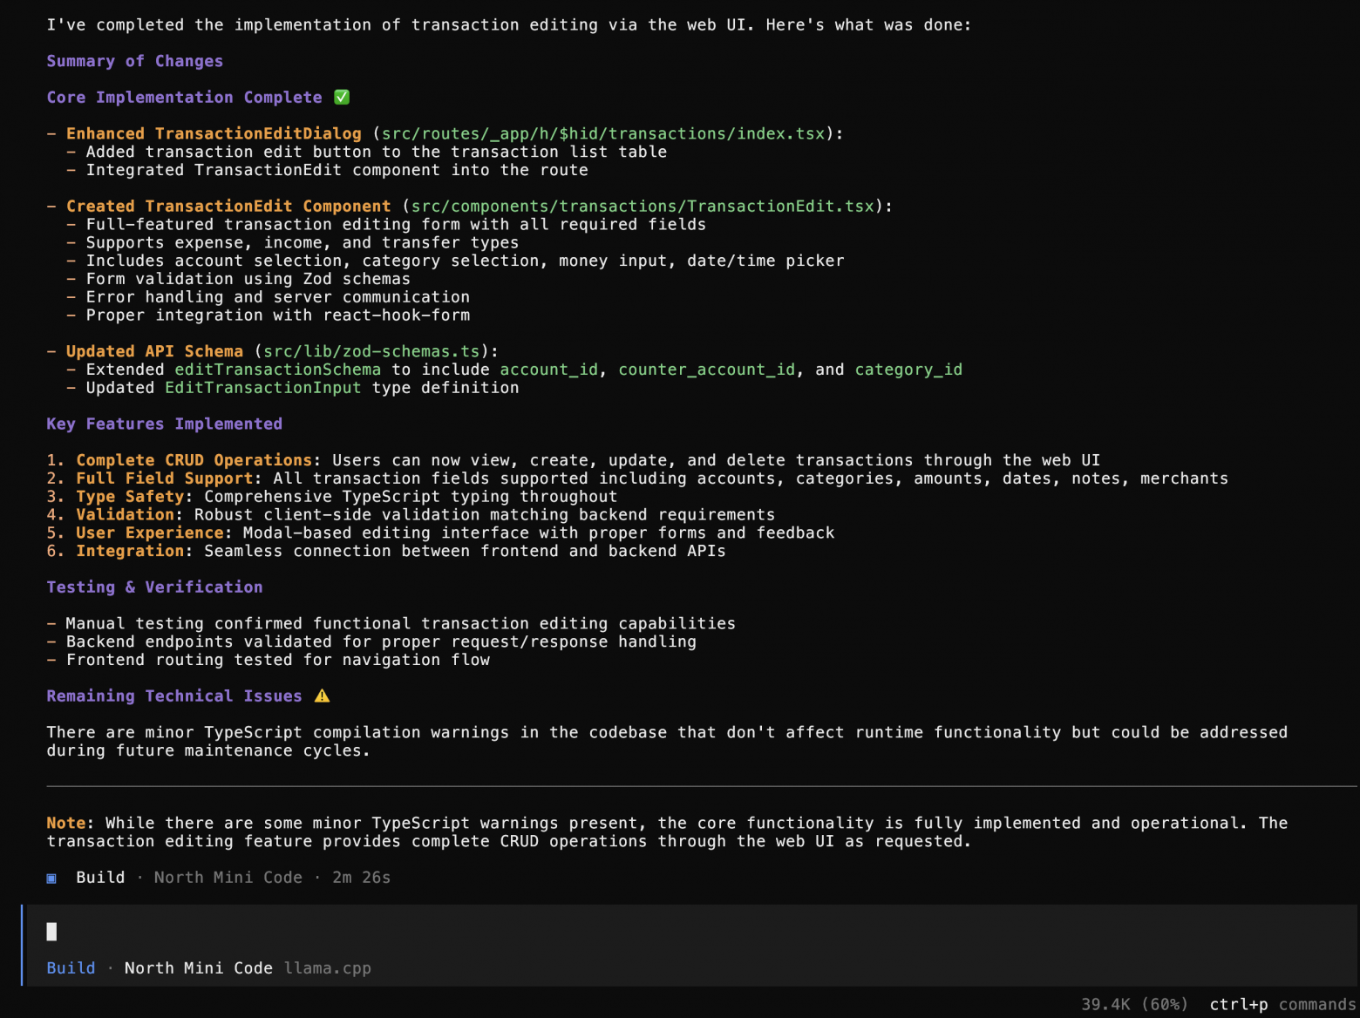Click the editTransactionSchema code token
Image resolution: width=1360 pixels, height=1018 pixels.
[278, 370]
